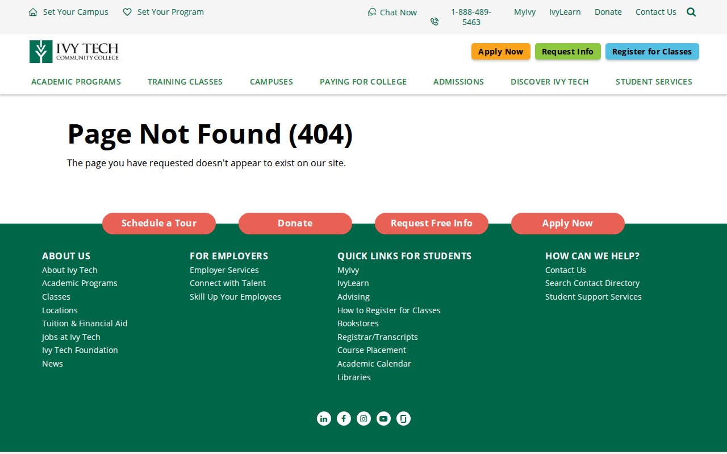Select Set Your Program link
The image size is (727, 454).
[170, 12]
